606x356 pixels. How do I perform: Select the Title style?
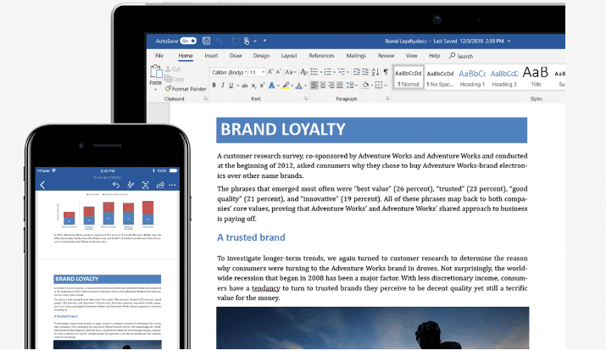[536, 76]
